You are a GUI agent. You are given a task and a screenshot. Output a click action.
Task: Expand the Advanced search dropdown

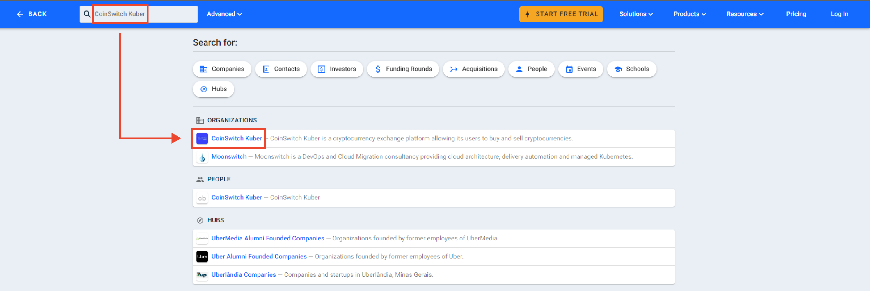point(224,14)
